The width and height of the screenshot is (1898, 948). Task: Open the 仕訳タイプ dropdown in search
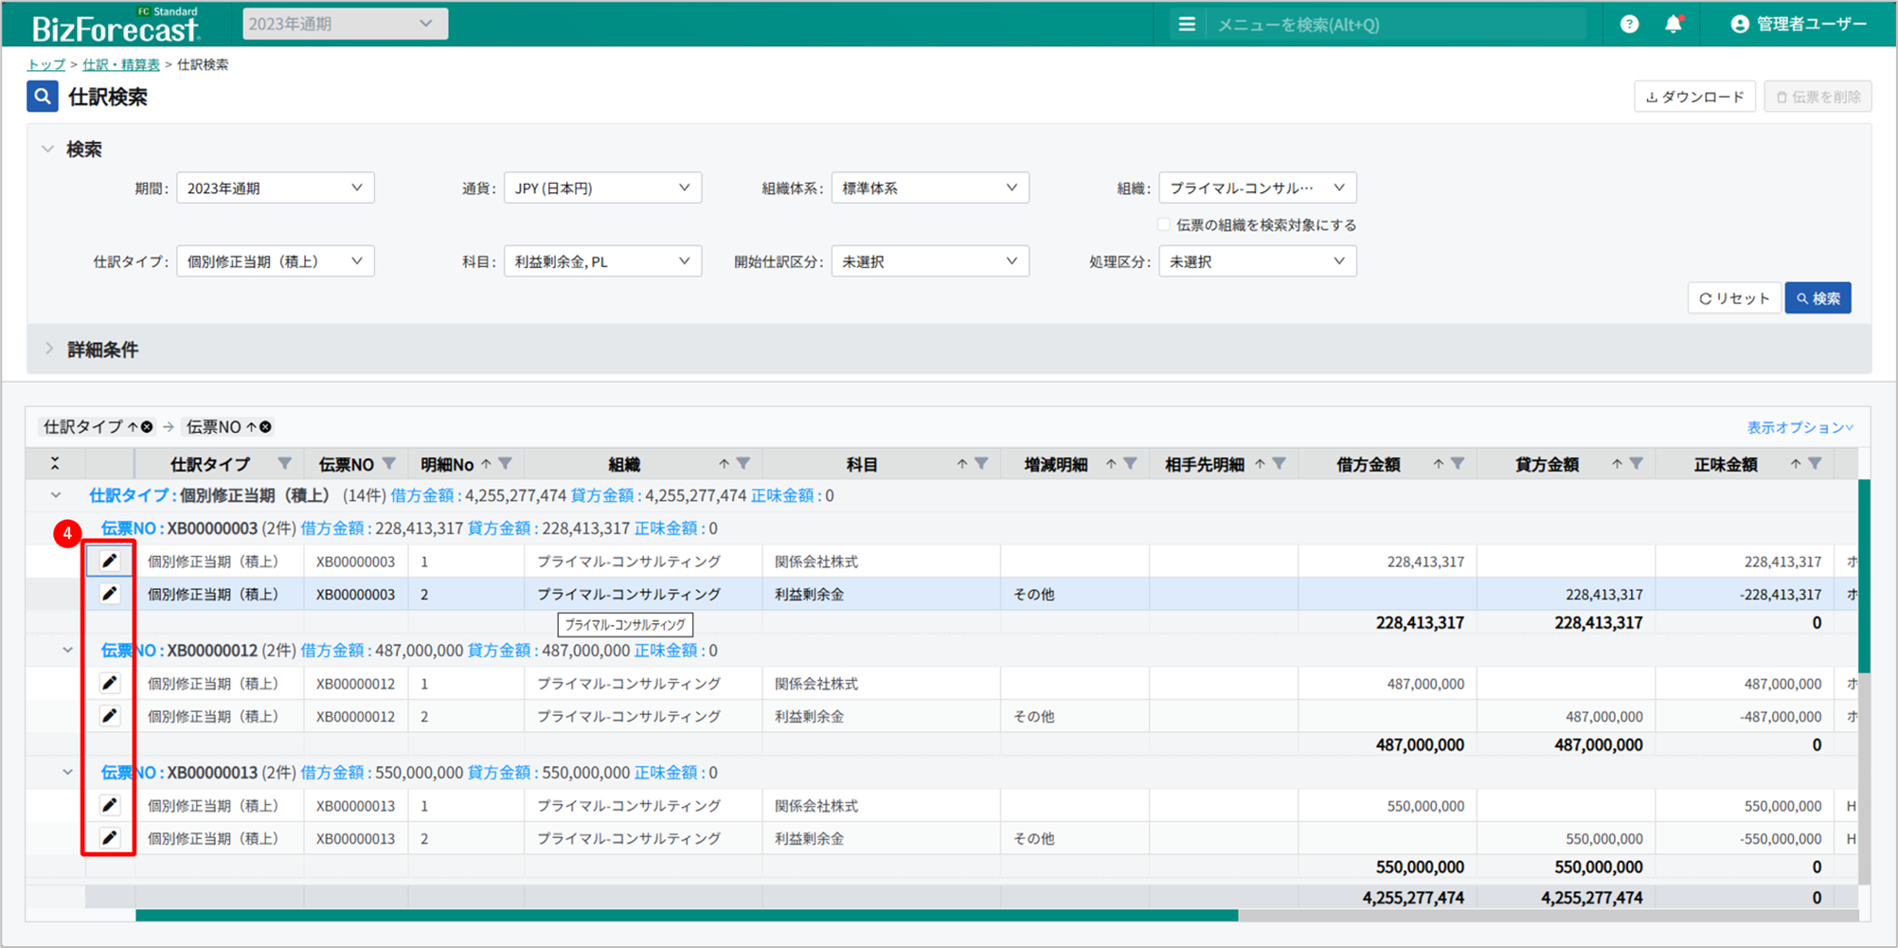[275, 261]
